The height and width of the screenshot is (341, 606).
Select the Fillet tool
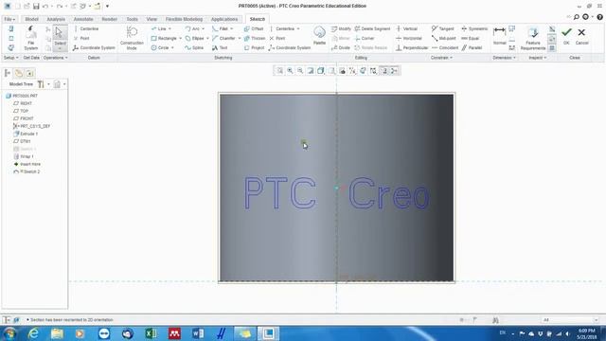pyautogui.click(x=221, y=28)
